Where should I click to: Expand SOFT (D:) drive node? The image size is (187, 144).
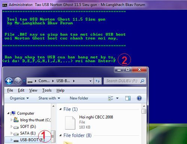11,126
